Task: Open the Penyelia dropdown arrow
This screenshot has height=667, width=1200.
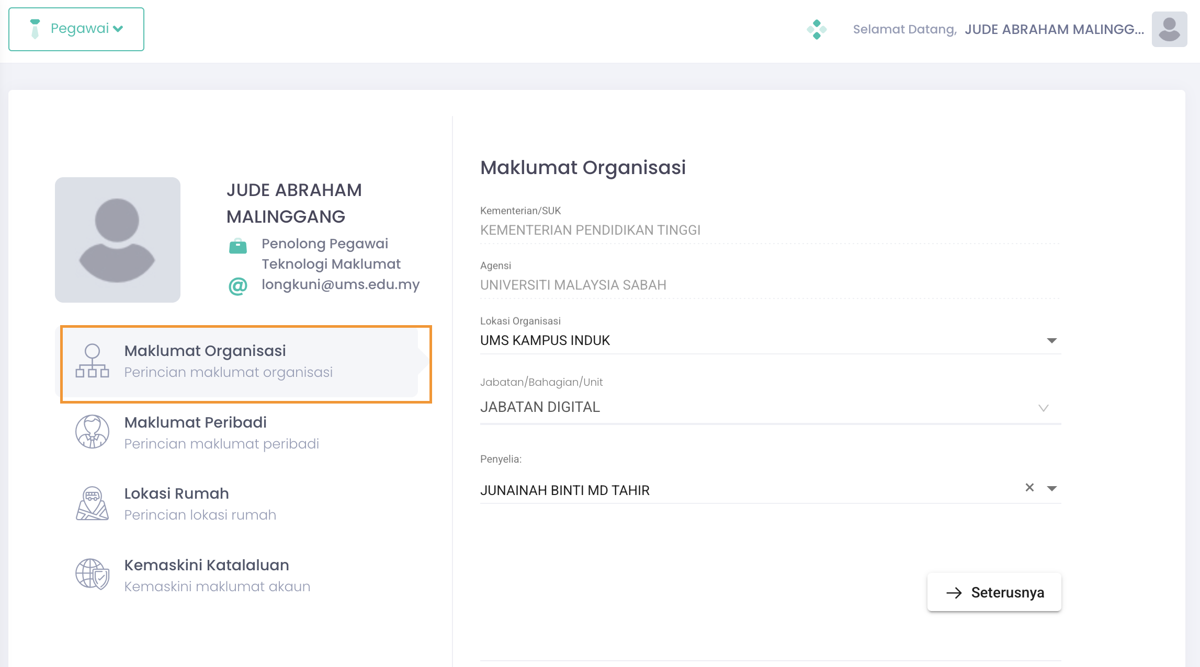Action: point(1051,488)
